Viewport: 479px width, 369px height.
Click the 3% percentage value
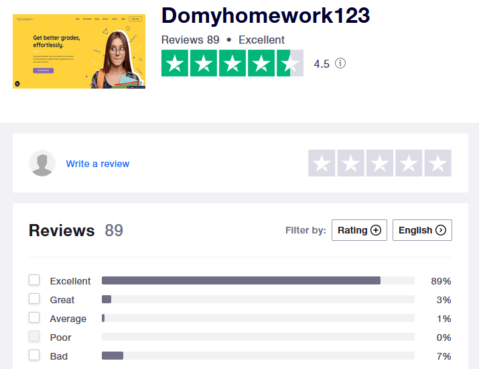443,300
